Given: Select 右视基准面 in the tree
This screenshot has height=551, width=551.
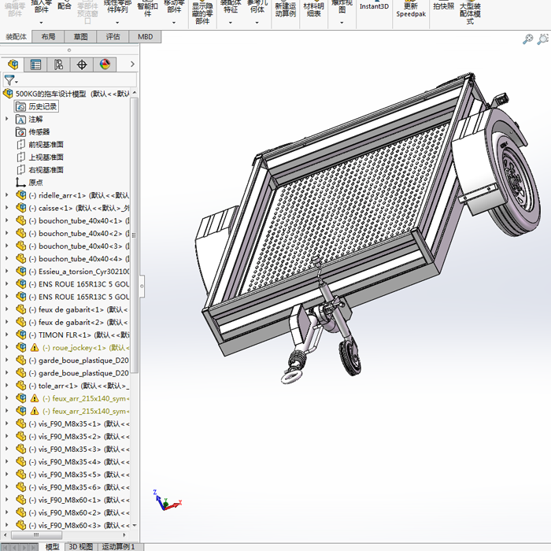Looking at the screenshot, I should coord(46,170).
